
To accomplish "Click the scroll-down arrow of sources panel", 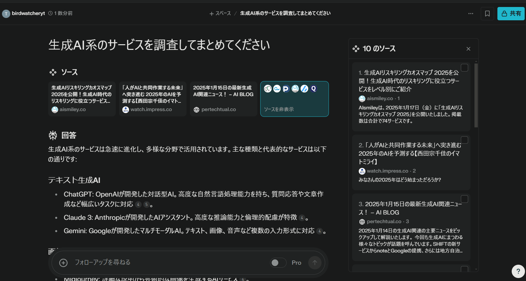I will tap(476, 269).
